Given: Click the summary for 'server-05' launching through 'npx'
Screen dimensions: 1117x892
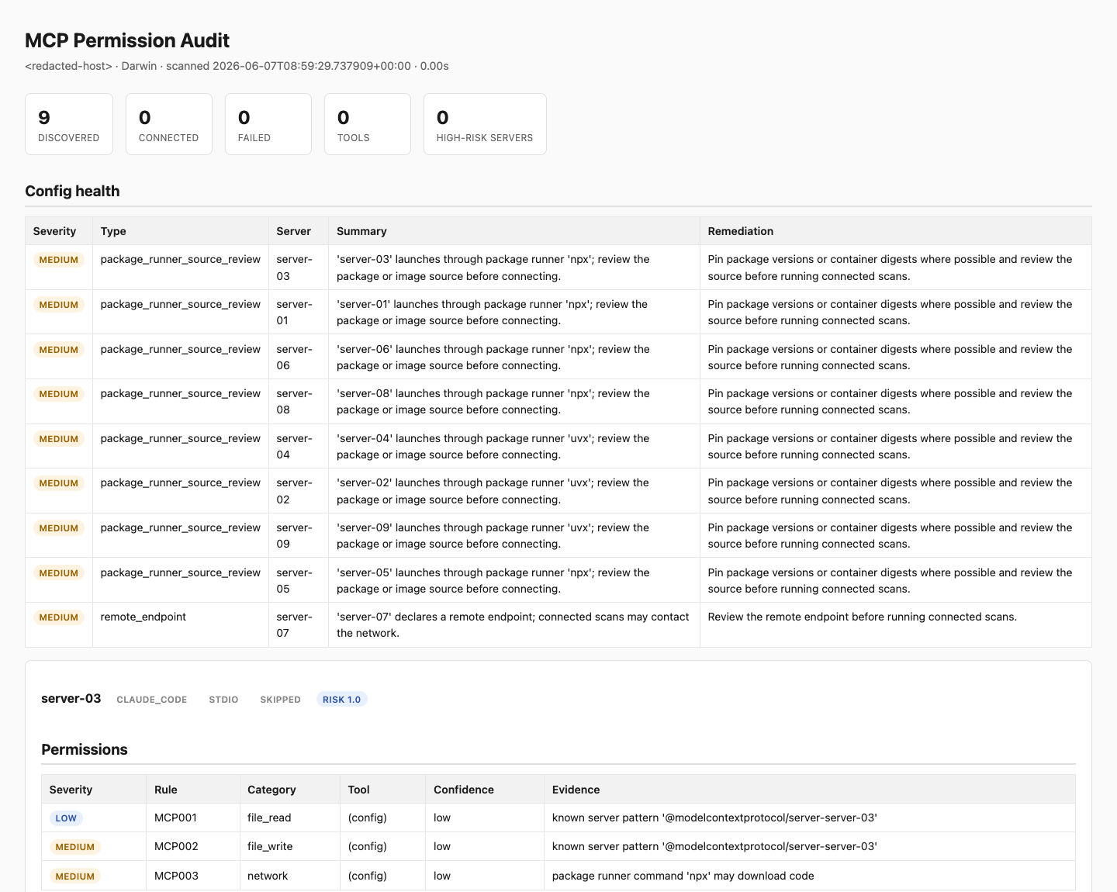Looking at the screenshot, I should pos(493,581).
